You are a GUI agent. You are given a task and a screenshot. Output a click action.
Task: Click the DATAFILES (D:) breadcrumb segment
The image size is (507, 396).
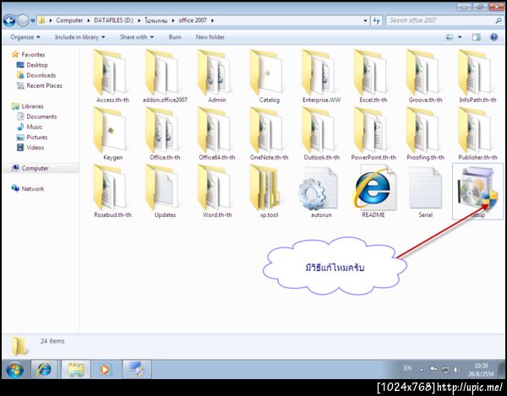113,20
